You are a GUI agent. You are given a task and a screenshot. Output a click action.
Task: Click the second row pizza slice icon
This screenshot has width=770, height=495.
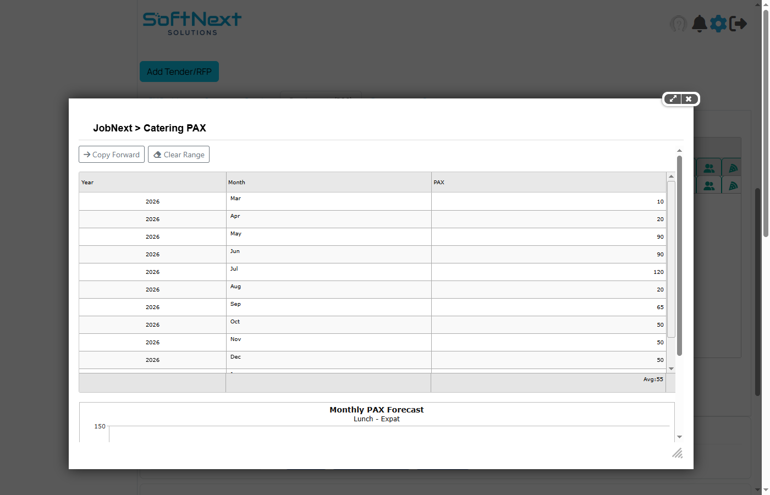[733, 186]
